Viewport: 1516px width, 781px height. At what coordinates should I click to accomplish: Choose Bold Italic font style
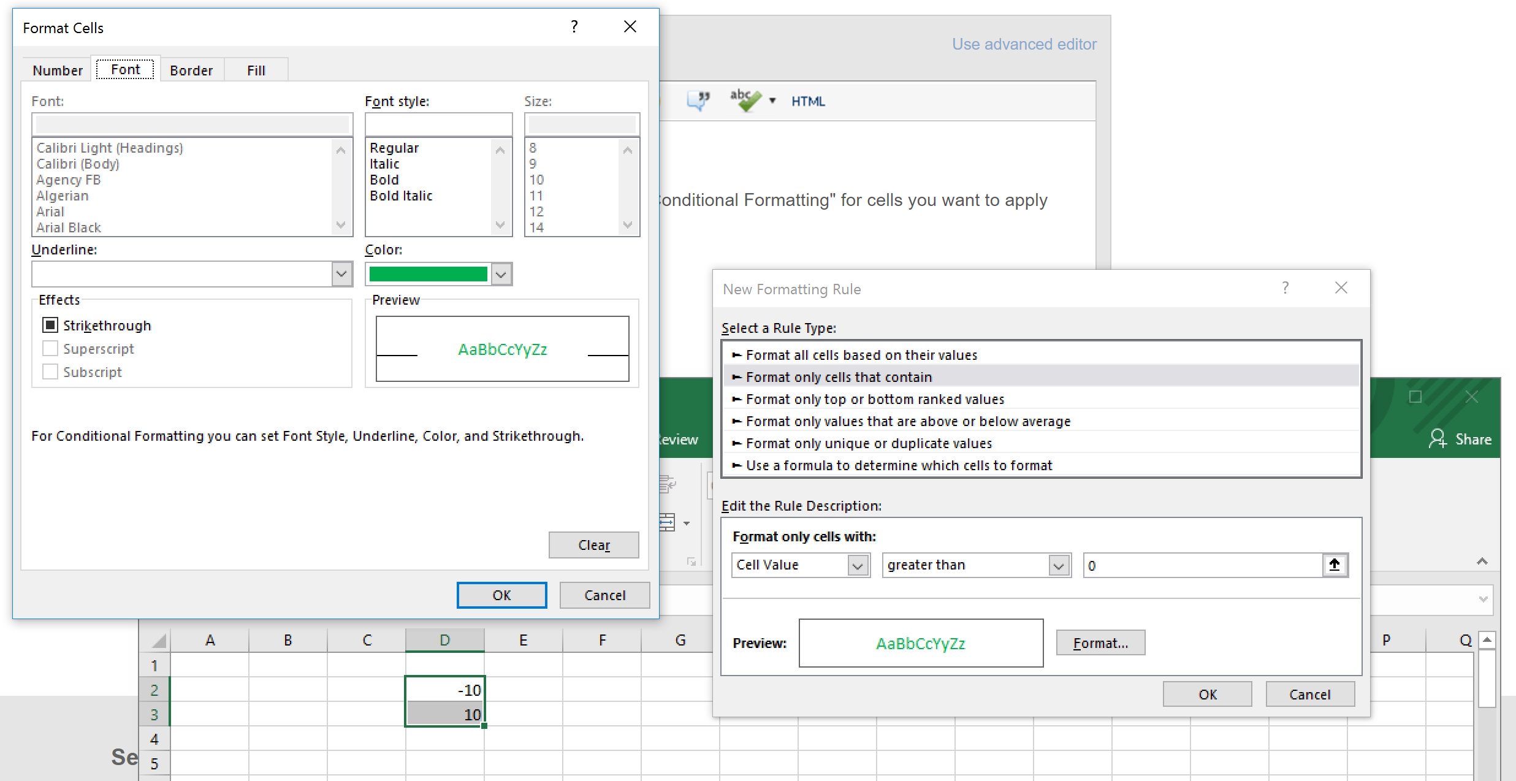coord(401,196)
